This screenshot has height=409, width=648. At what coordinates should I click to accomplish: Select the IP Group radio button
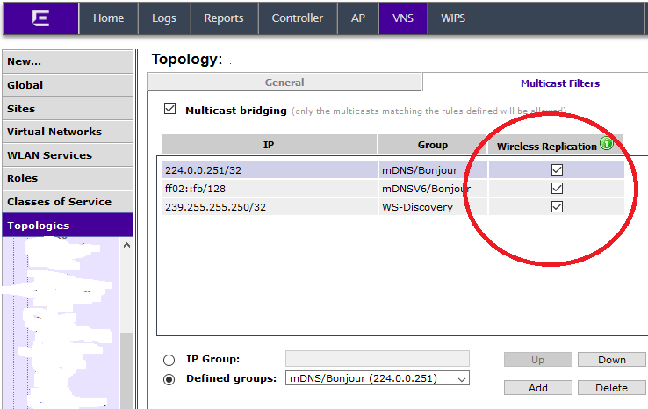169,360
